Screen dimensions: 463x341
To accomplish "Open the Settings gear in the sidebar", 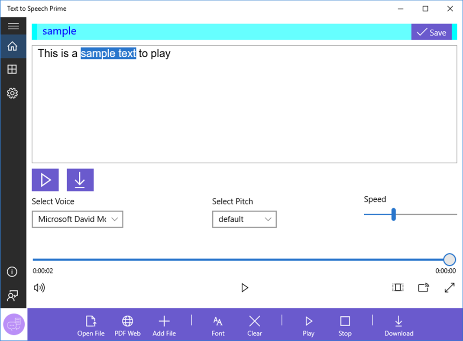I will 13,93.
